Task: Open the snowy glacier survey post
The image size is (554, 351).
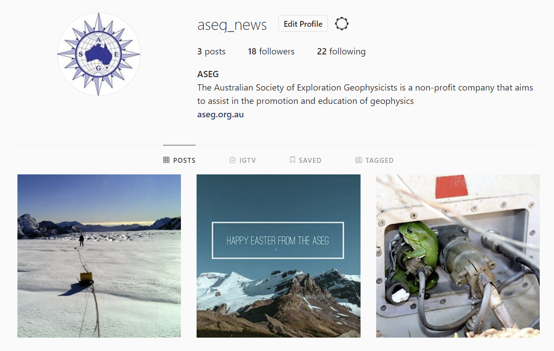Action: [99, 256]
